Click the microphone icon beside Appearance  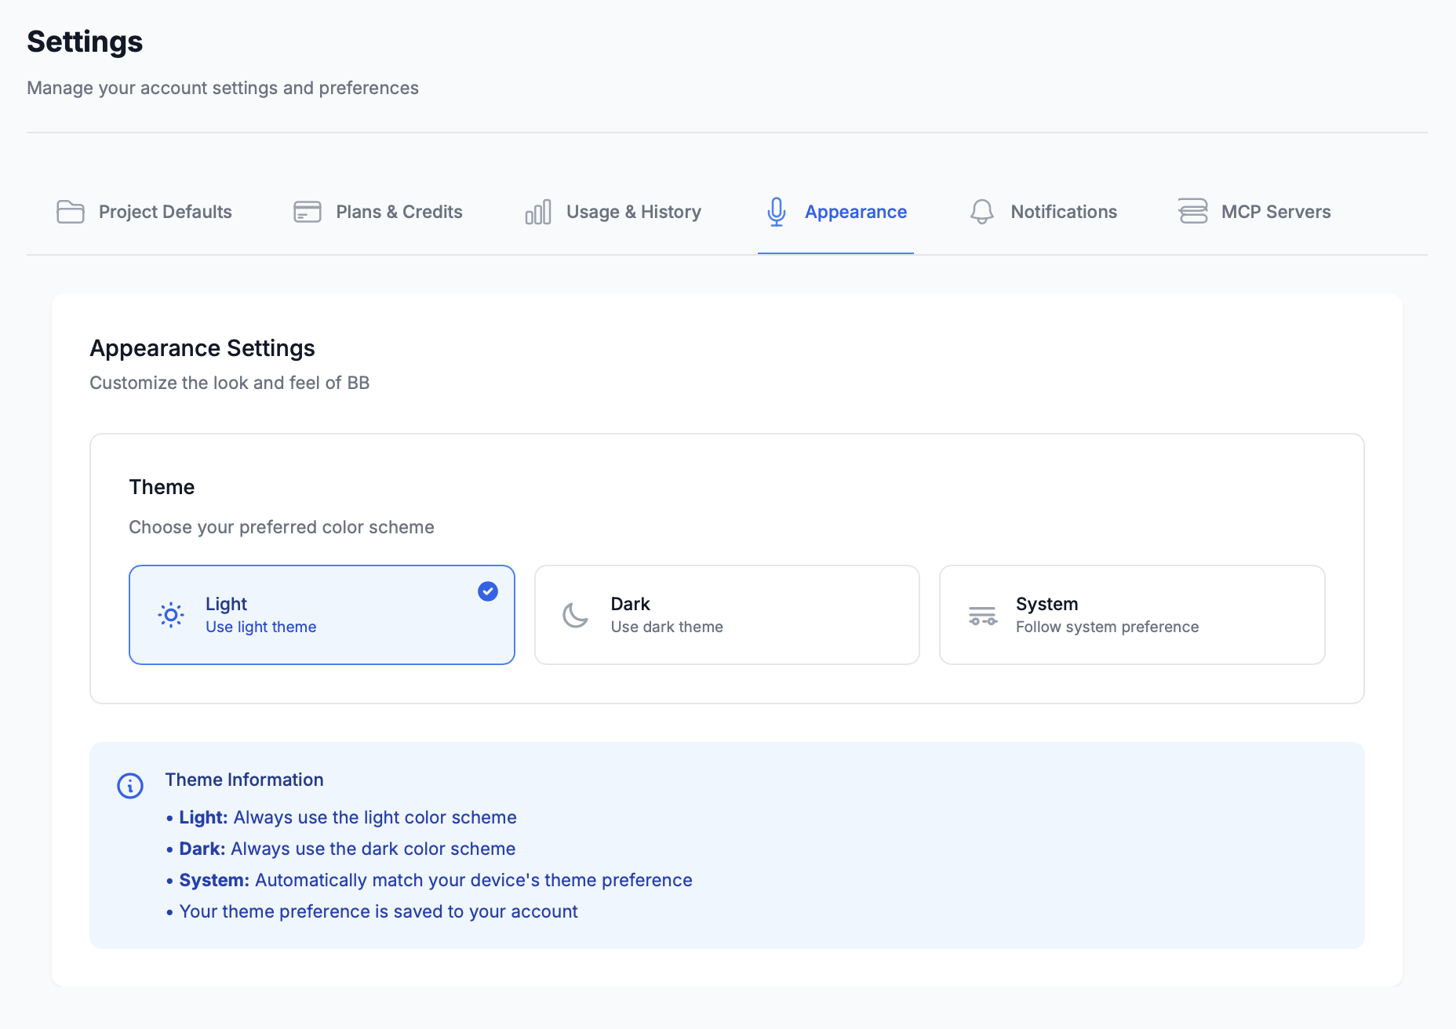coord(777,212)
